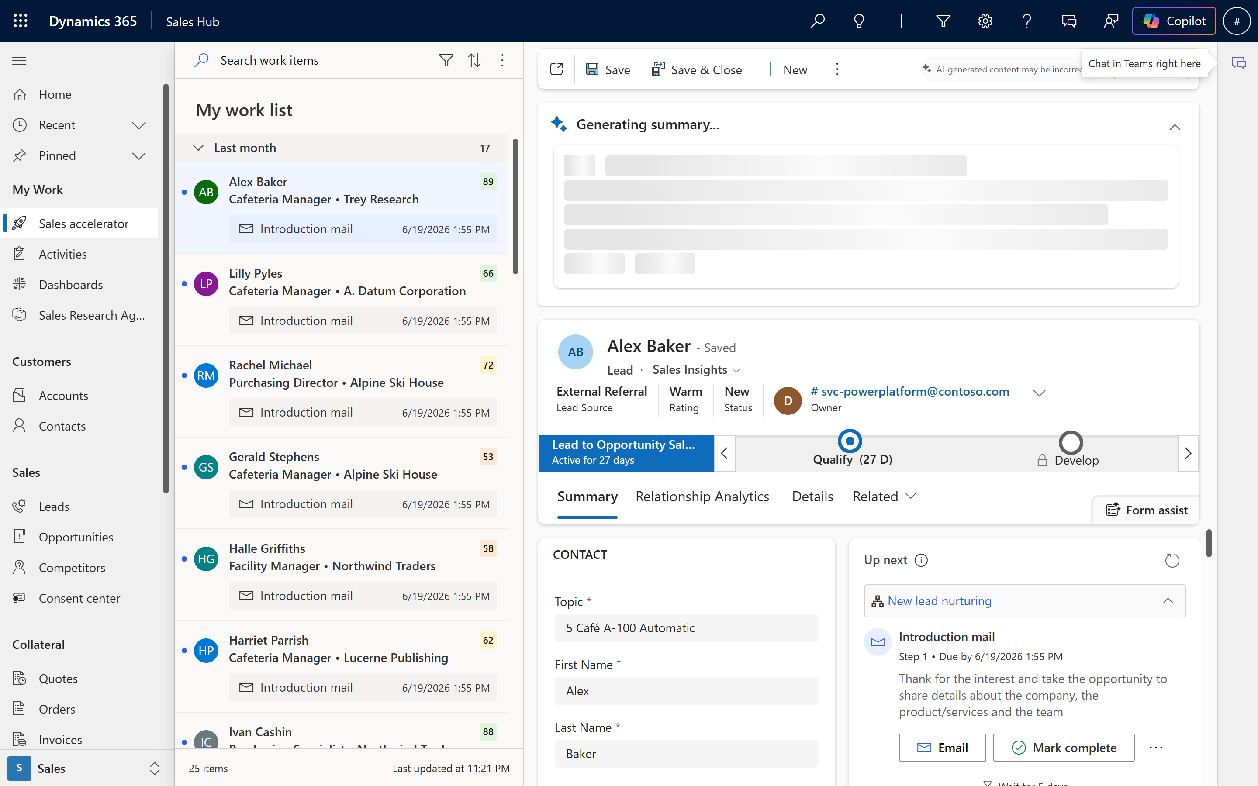
Task: Open the app launcher waffle icon
Action: tap(21, 21)
